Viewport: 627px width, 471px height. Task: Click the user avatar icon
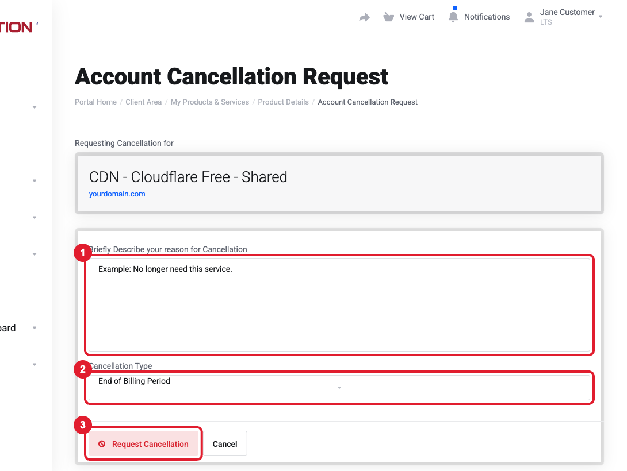point(529,17)
